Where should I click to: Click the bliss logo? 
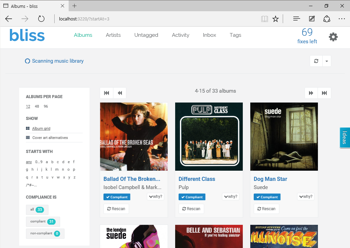27,35
